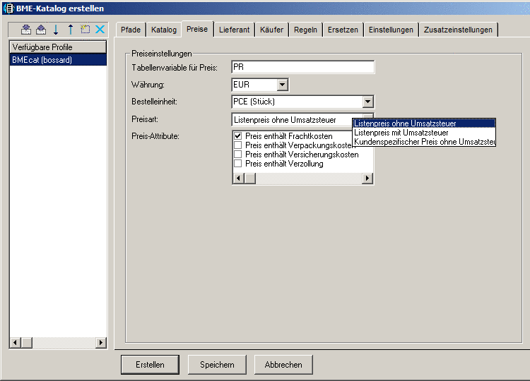530x381 pixels.
Task: Pick Kundenspezifischer Preis ohne Umsatzsteuer option
Action: 424,142
